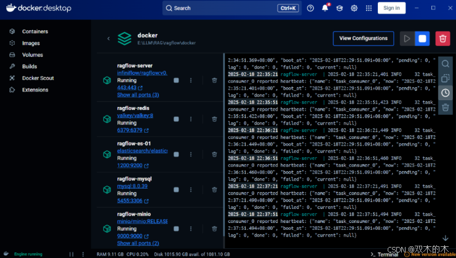Open the minio/minio image link
The width and height of the screenshot is (456, 258).
142,221
